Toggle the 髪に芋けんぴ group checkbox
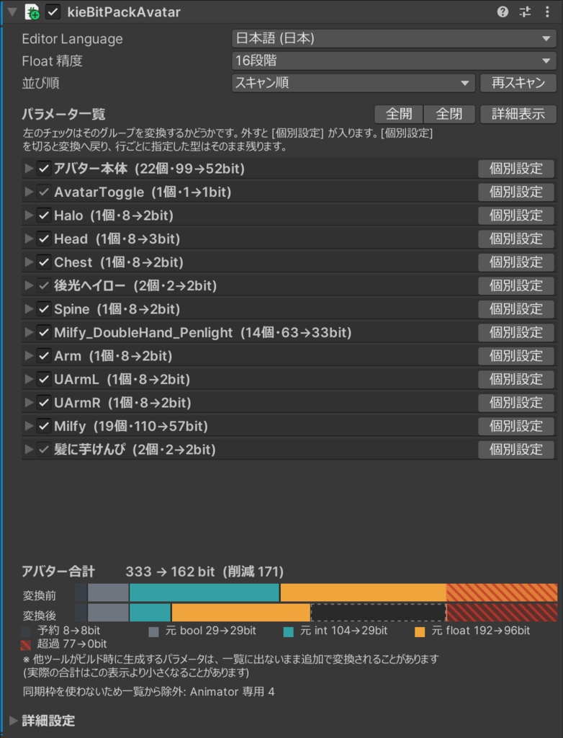The height and width of the screenshot is (738, 563). (x=44, y=450)
